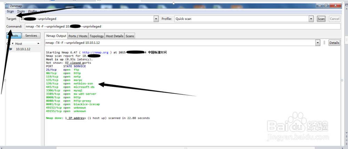Click the 3389/tcp ms-wbt-server line
This screenshot has width=348, height=149.
pos(71,94)
